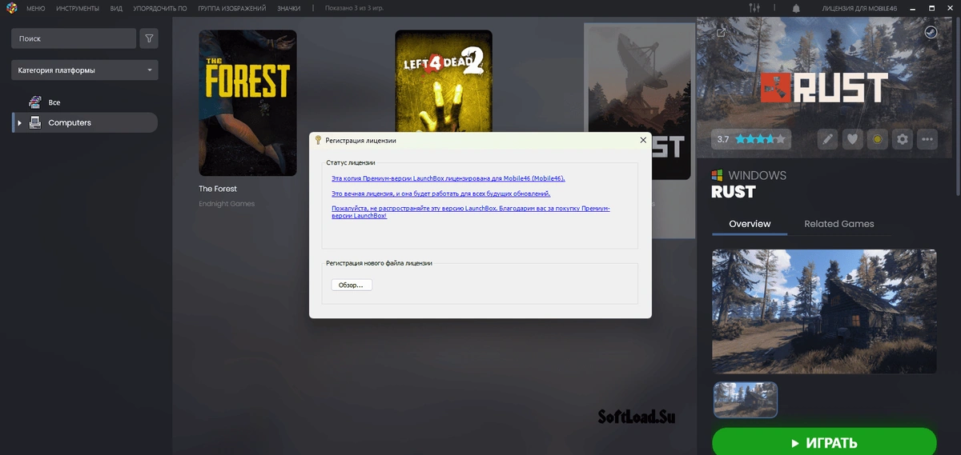Click the notifications bell icon
The image size is (961, 455).
click(796, 8)
